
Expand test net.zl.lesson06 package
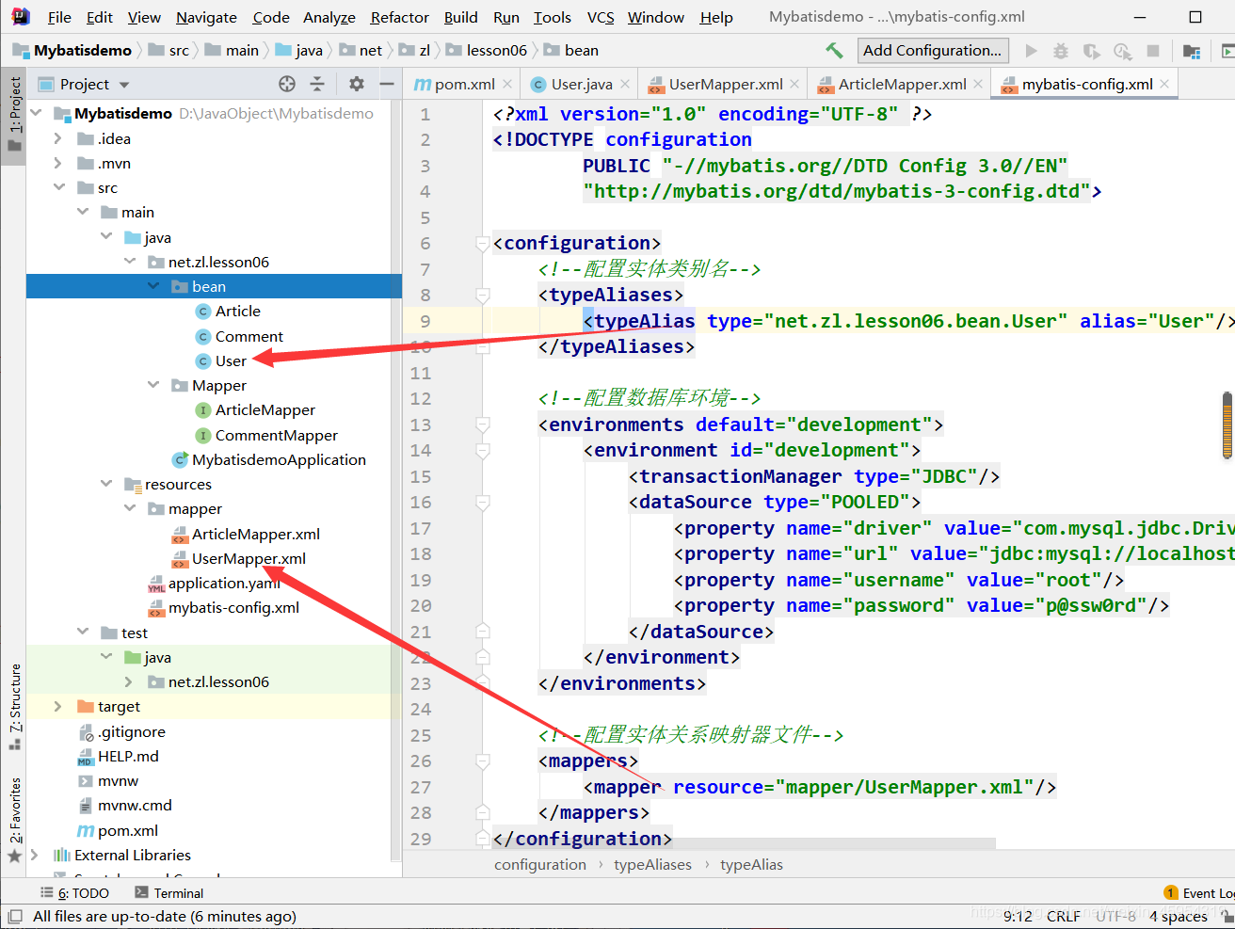pos(129,681)
